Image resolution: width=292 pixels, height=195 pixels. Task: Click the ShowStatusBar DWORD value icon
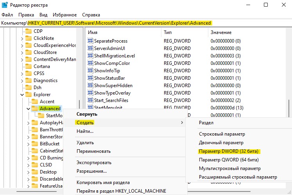(x=90, y=78)
